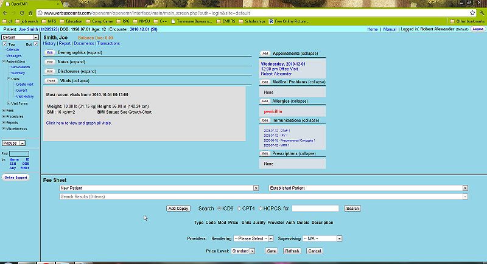Image resolution: width=487 pixels, height=264 pixels.
Task: Open the browser wrench settings menu
Action: tap(482, 13)
